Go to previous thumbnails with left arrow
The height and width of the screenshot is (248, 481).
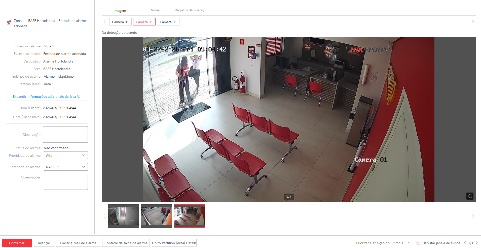[x=105, y=216]
